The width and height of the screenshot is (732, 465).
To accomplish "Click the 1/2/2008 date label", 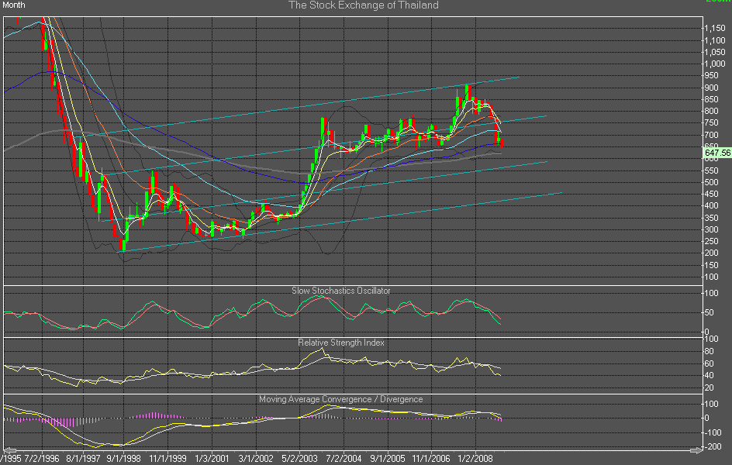I will (475, 459).
